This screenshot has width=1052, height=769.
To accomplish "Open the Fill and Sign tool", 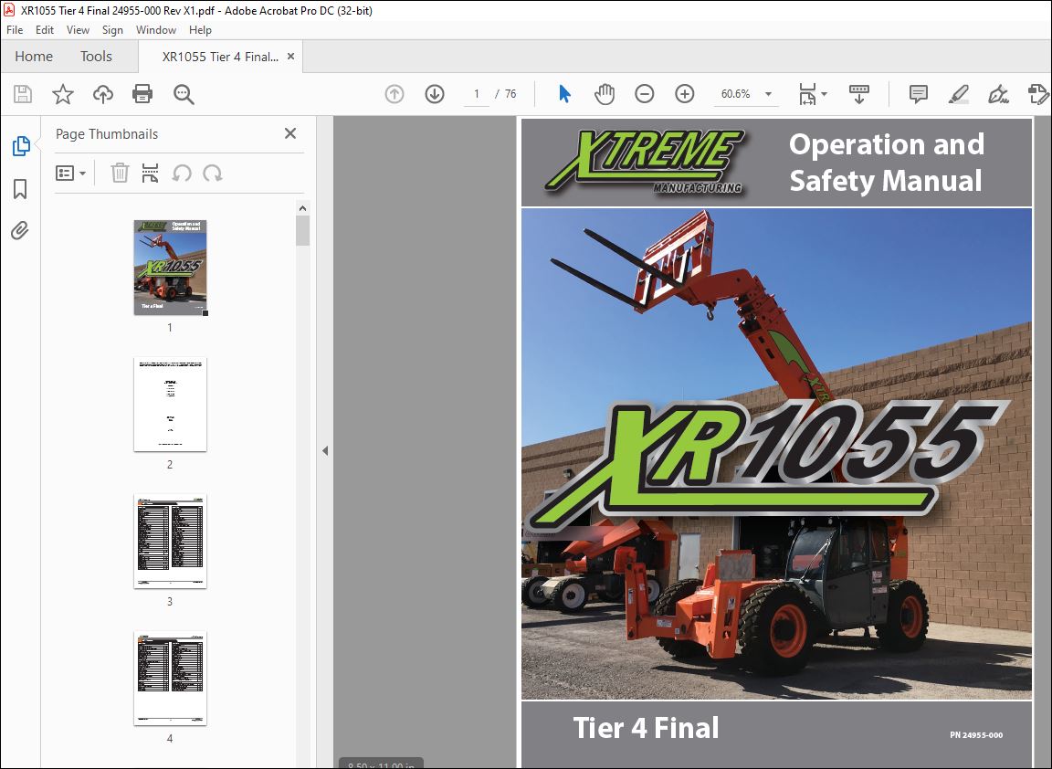I will pos(998,94).
